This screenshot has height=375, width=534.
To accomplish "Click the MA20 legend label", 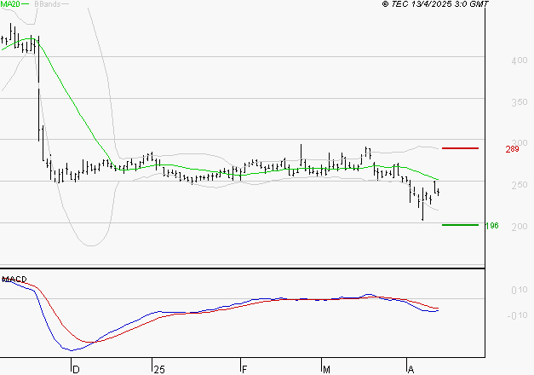I will click(x=11, y=4).
